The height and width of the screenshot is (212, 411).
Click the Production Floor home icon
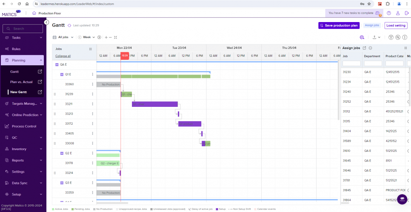click(34, 13)
